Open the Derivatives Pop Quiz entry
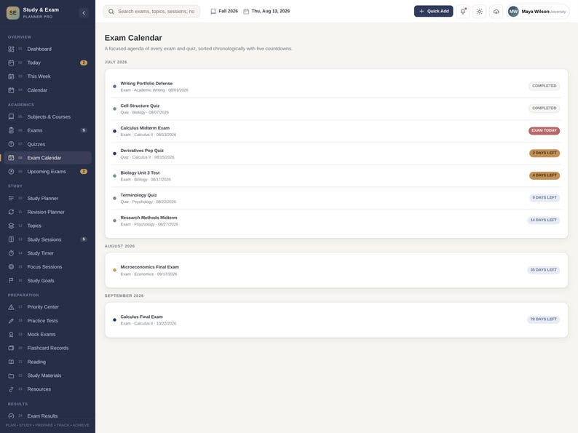The width and height of the screenshot is (578, 433). point(336,154)
